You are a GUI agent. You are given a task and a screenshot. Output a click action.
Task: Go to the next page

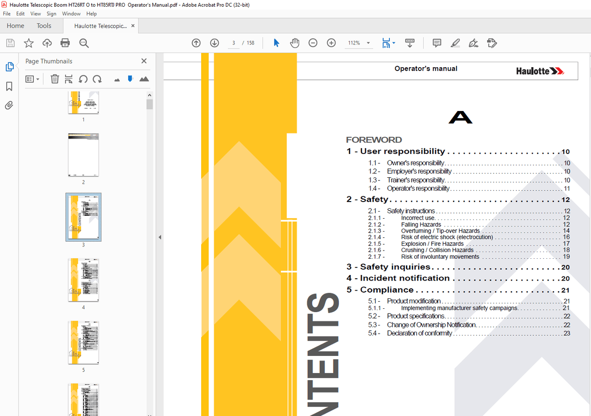(214, 43)
